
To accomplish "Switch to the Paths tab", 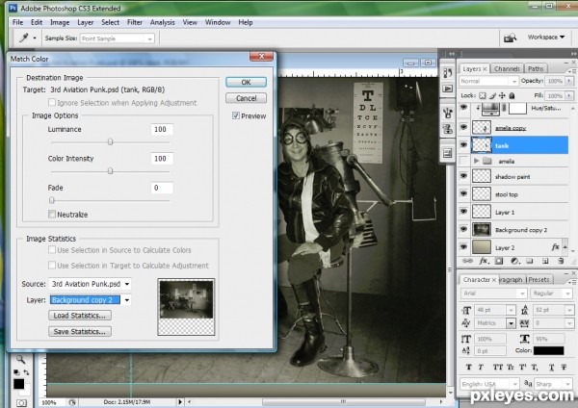I will (536, 69).
